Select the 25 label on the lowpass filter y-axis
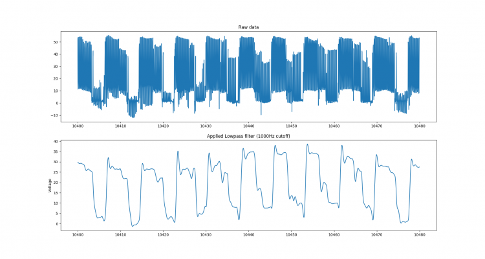The image size is (485, 259). (x=56, y=172)
